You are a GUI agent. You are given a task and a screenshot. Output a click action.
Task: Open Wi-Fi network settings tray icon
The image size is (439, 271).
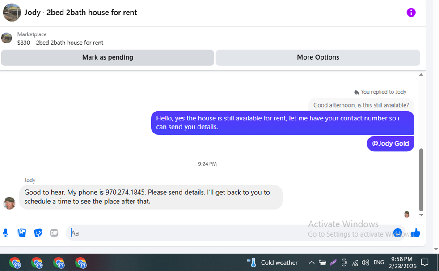point(355,262)
